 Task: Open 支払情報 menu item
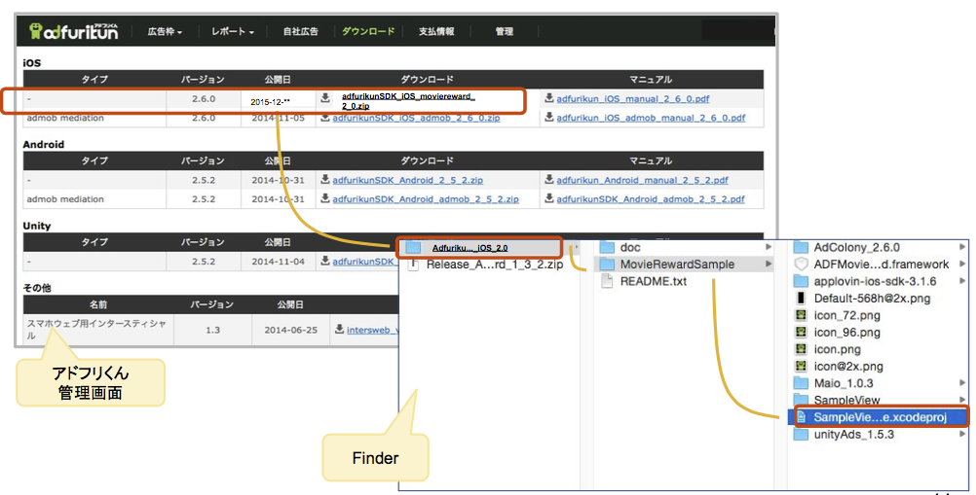(x=436, y=31)
